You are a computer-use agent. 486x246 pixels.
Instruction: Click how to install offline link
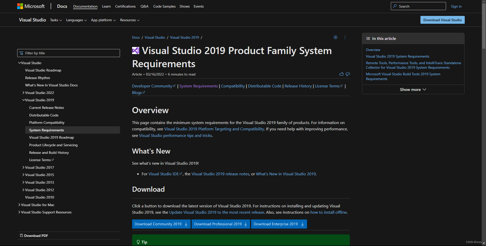pyautogui.click(x=329, y=212)
